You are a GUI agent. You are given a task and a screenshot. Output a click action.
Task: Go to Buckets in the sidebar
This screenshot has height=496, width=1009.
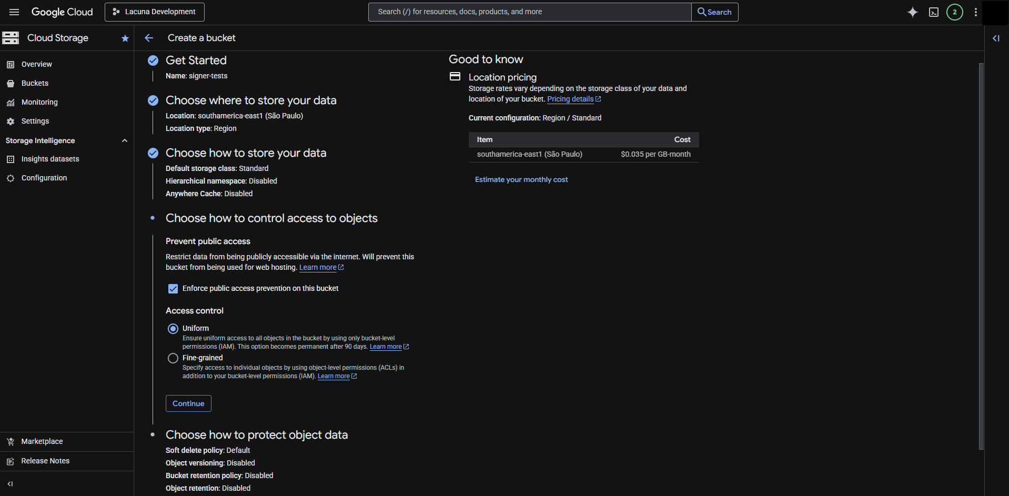(35, 83)
